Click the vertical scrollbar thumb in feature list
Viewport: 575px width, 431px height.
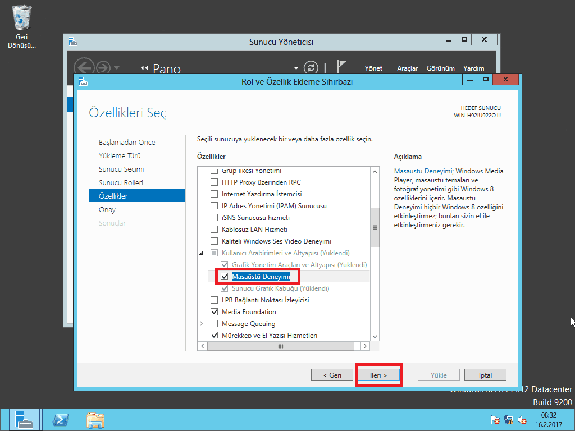(x=375, y=228)
